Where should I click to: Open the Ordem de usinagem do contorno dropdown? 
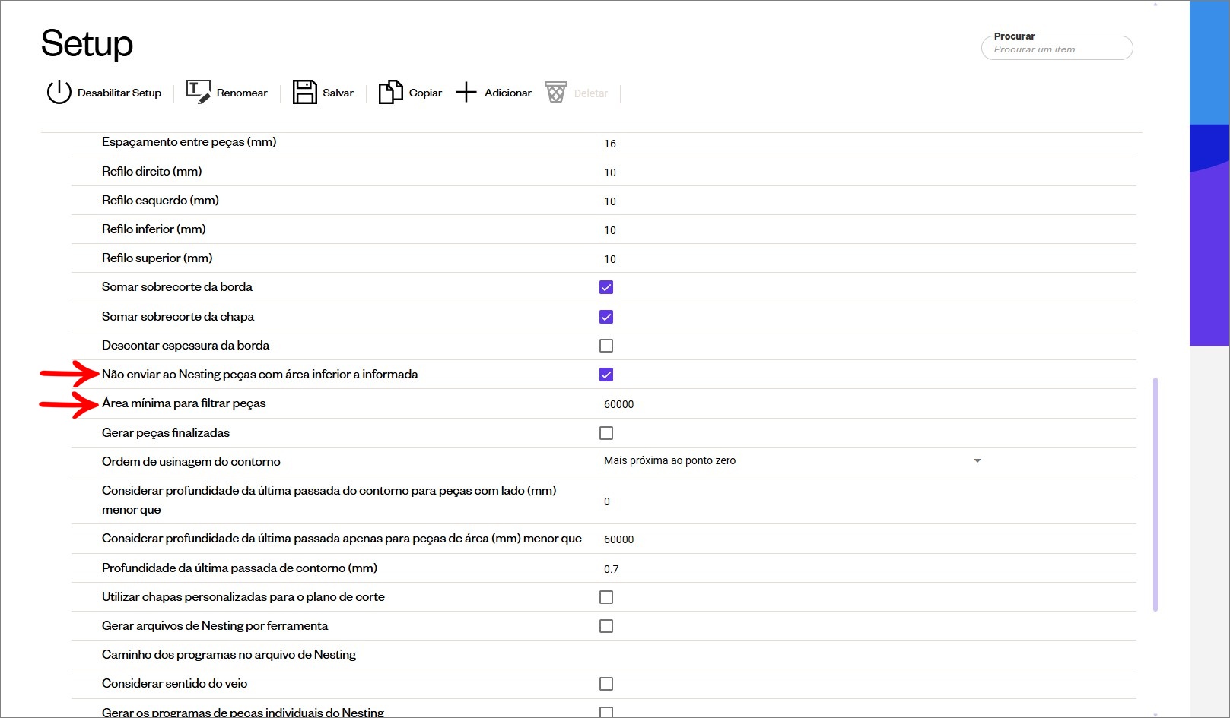coord(791,460)
